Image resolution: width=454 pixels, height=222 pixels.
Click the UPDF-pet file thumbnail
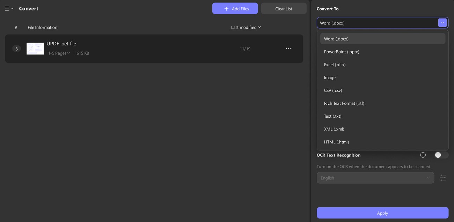coord(35,49)
